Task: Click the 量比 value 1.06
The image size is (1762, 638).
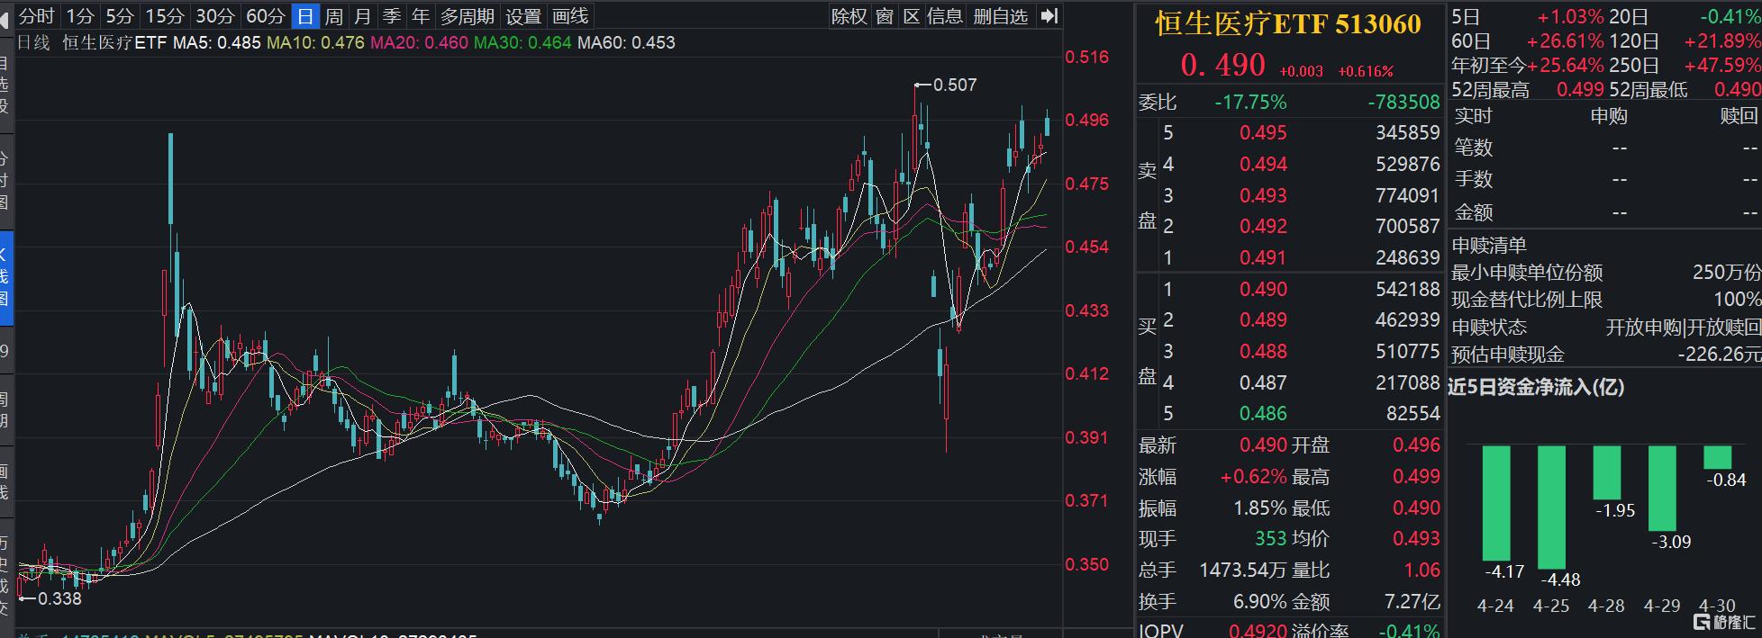Action: pos(1421,570)
